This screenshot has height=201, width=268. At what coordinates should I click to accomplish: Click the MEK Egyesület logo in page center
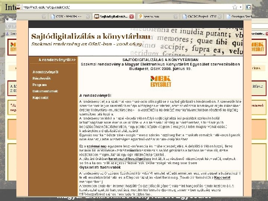[x=161, y=82]
